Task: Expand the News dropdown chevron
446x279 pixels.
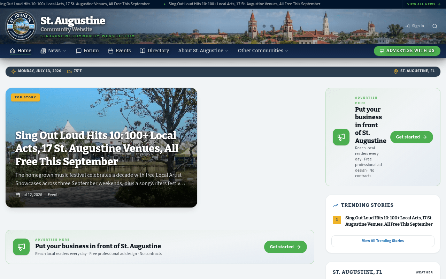Action: pos(64,51)
